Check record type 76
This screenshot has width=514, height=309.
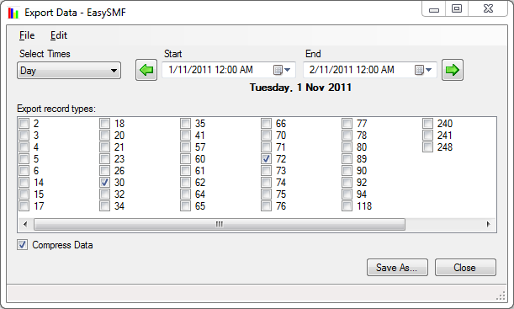click(x=266, y=206)
